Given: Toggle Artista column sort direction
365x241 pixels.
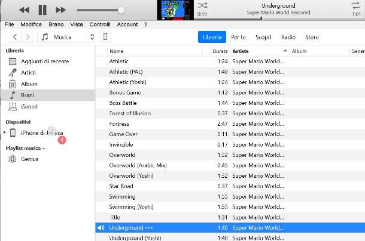Looking at the screenshot, I should click(x=260, y=51).
